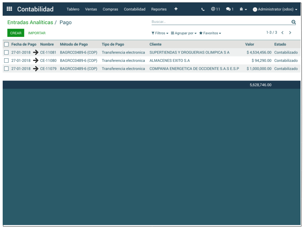
Task: Go to previous page arrow
Action: pos(282,33)
